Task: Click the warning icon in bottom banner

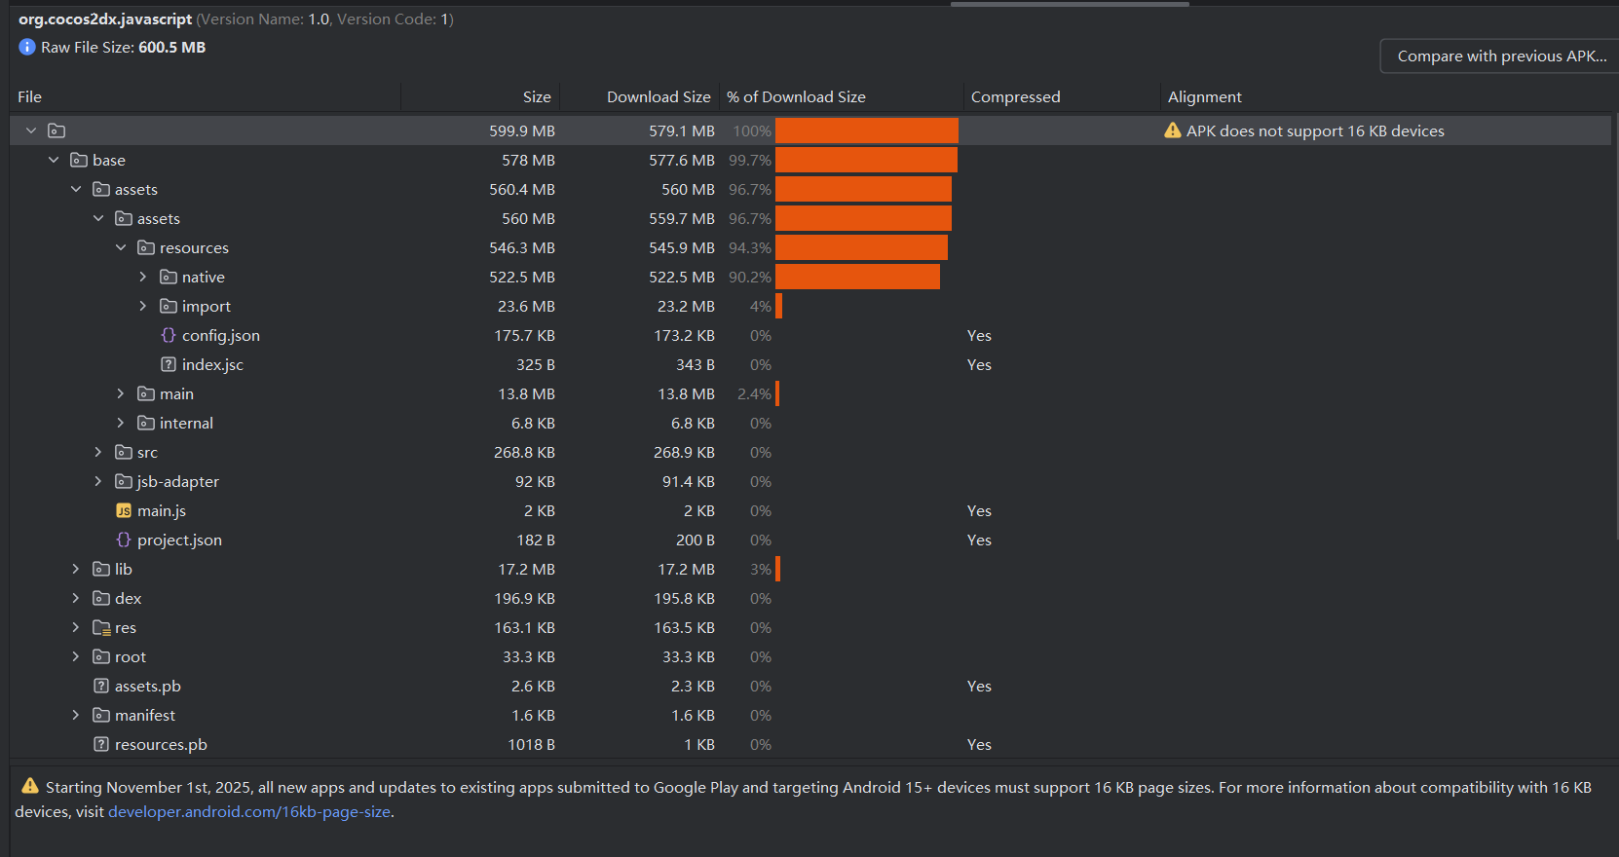Action: [30, 786]
